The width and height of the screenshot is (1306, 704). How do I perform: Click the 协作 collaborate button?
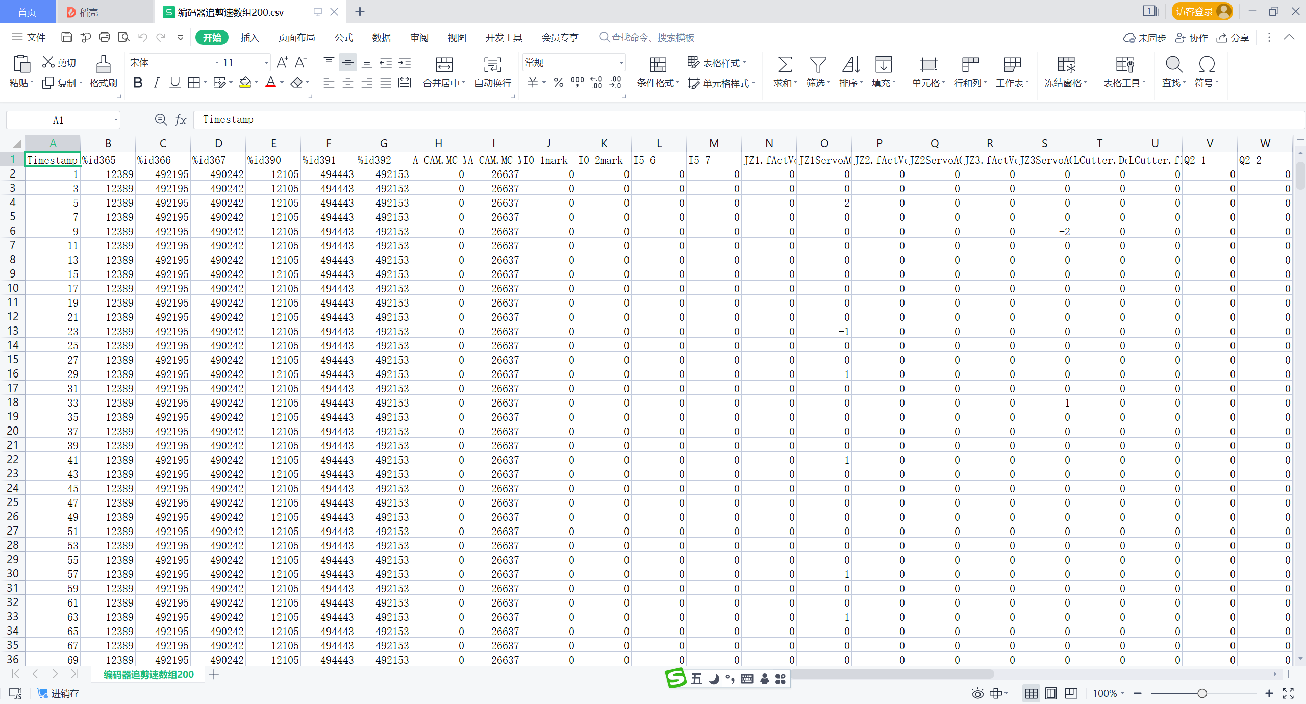coord(1192,37)
